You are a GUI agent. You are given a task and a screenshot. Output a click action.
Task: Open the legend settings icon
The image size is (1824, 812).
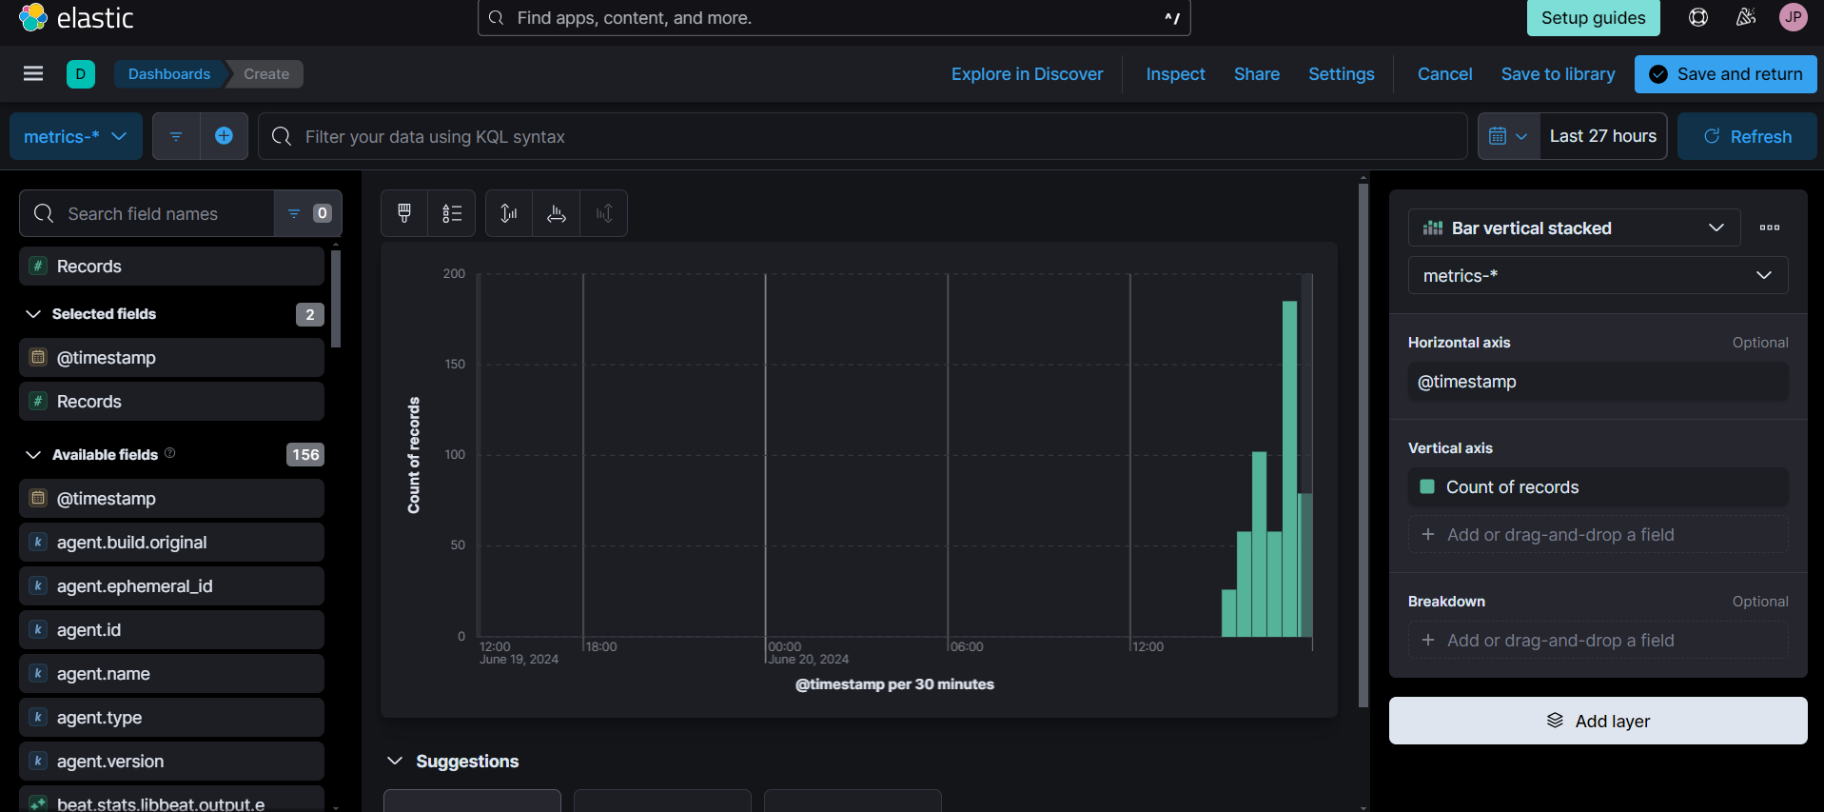452,213
